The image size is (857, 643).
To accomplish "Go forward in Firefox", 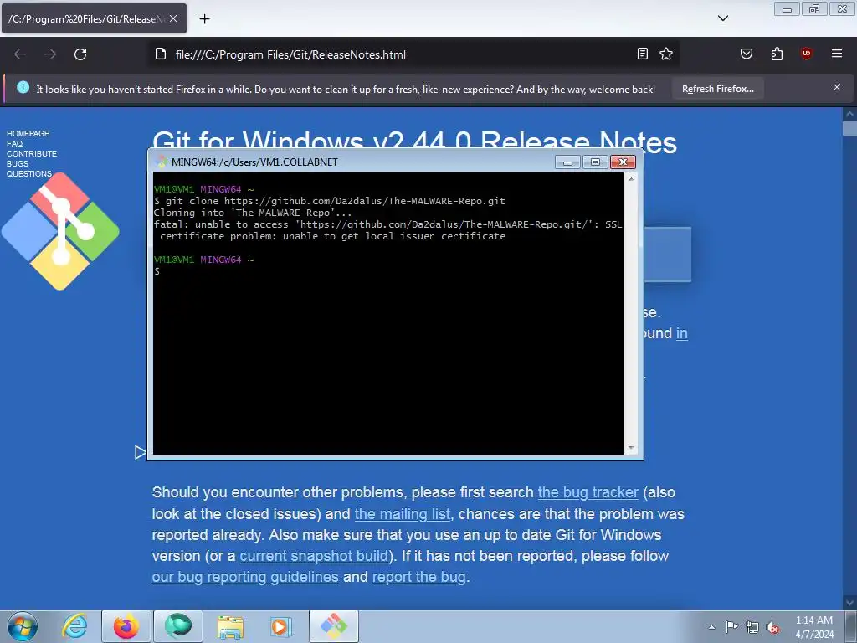I will 50,54.
